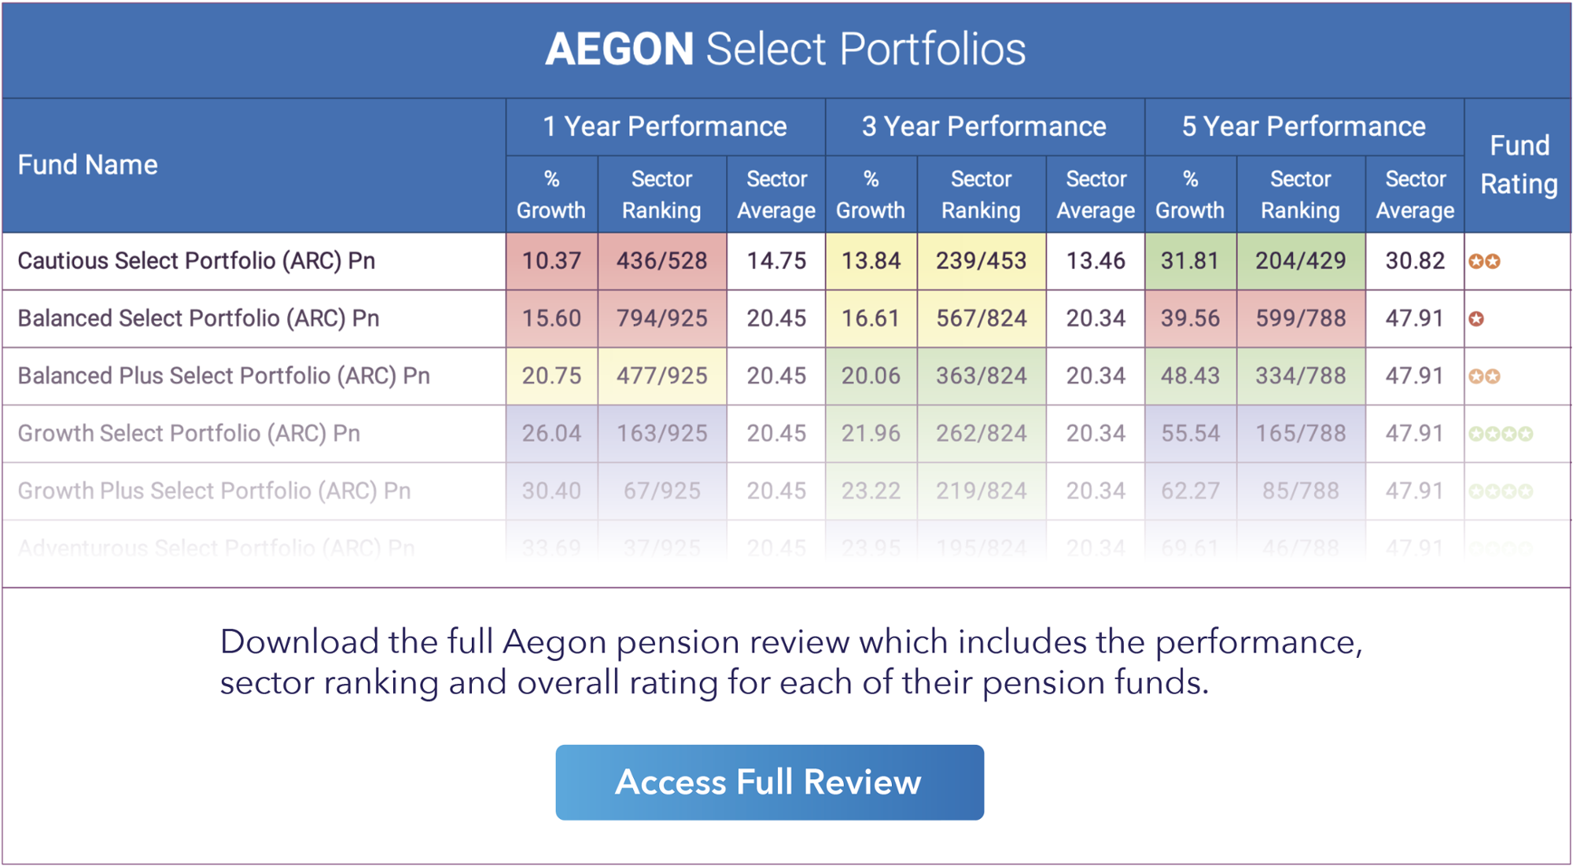The height and width of the screenshot is (867, 1573).
Task: Select the 3 Year Performance column header
Action: click(984, 127)
